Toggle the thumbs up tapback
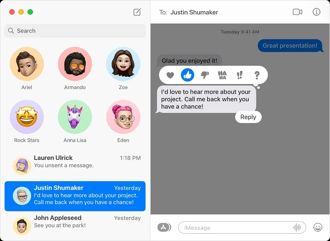 pyautogui.click(x=187, y=75)
